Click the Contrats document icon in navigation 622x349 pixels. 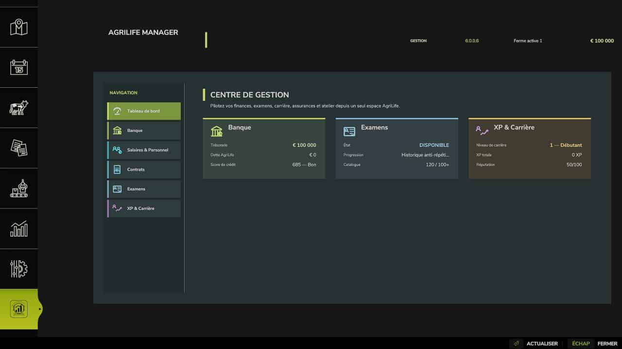pos(117,169)
